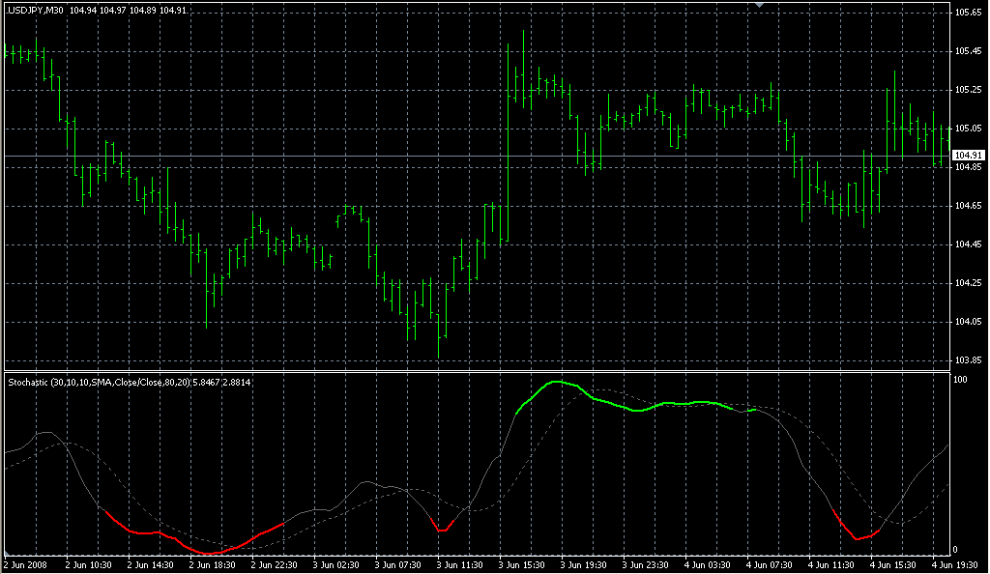Click the 105.65 price scale label
The image size is (990, 574).
pos(967,13)
